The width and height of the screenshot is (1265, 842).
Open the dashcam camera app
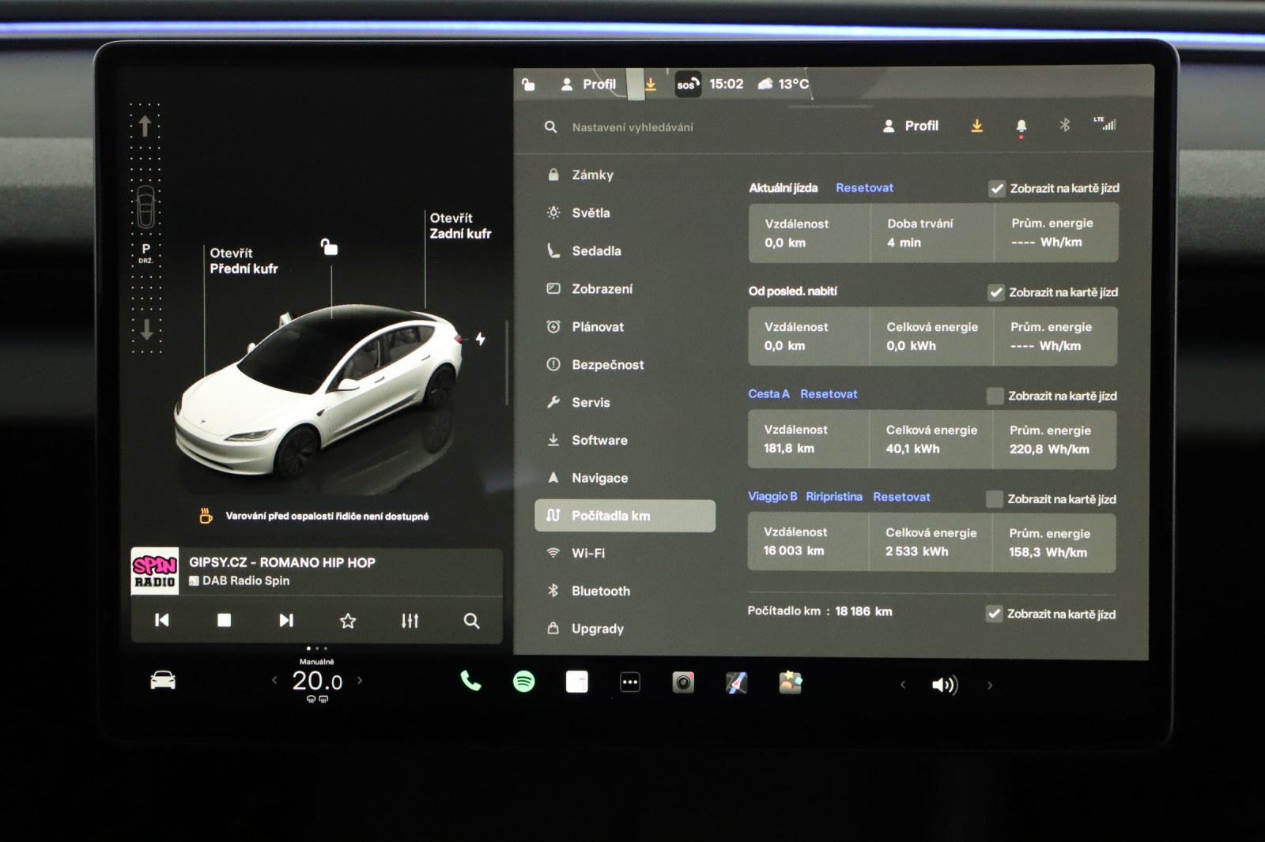point(683,682)
